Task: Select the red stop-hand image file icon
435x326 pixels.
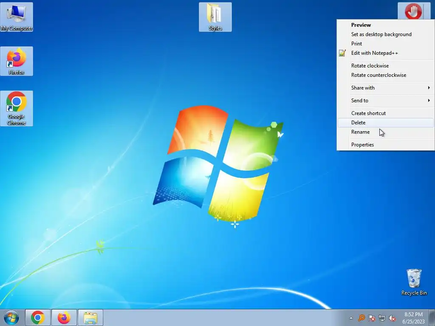Action: (x=414, y=11)
